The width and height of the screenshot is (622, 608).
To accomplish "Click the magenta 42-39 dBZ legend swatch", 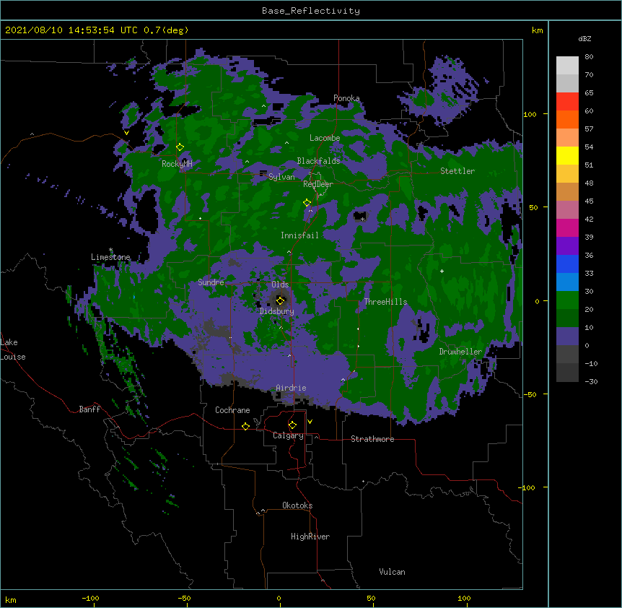I will 567,227.
